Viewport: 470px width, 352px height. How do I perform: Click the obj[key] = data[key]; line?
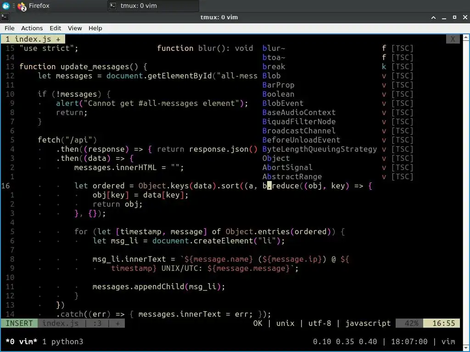140,195
